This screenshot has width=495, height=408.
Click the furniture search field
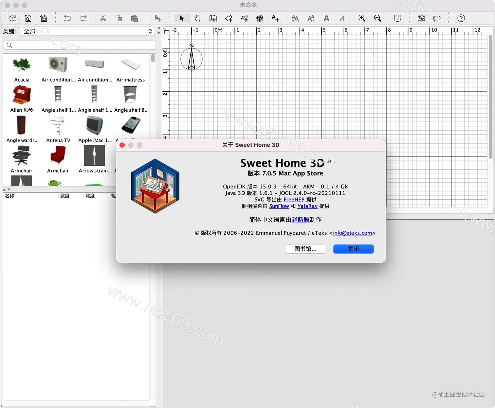(80, 45)
